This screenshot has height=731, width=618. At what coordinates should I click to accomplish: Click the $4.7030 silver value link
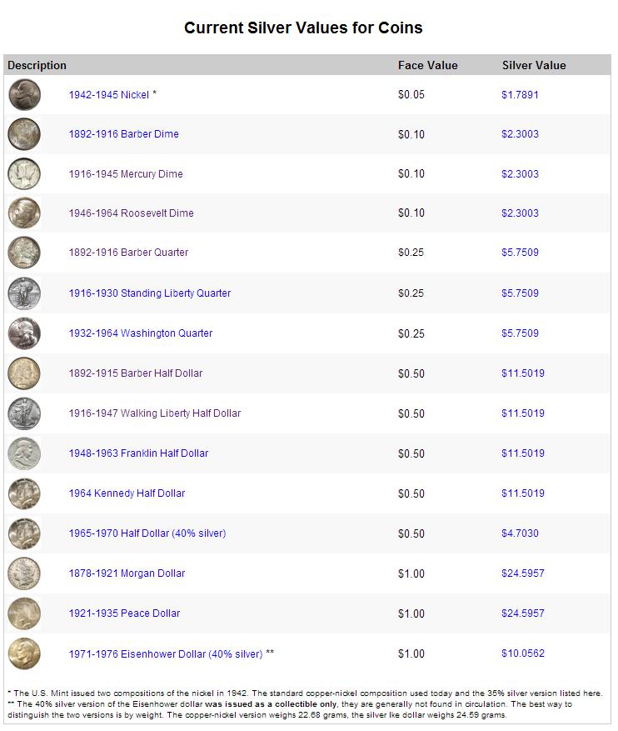pos(520,533)
